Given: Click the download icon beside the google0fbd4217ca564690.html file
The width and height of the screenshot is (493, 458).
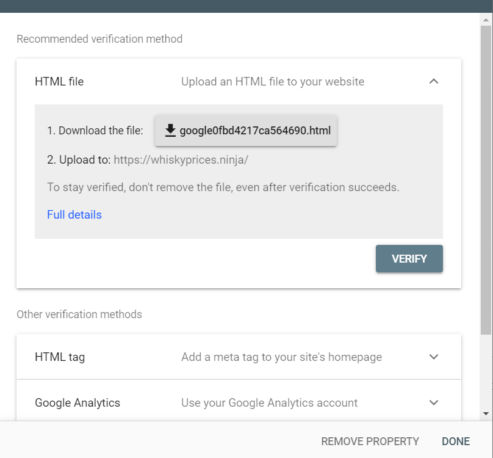Looking at the screenshot, I should point(170,130).
